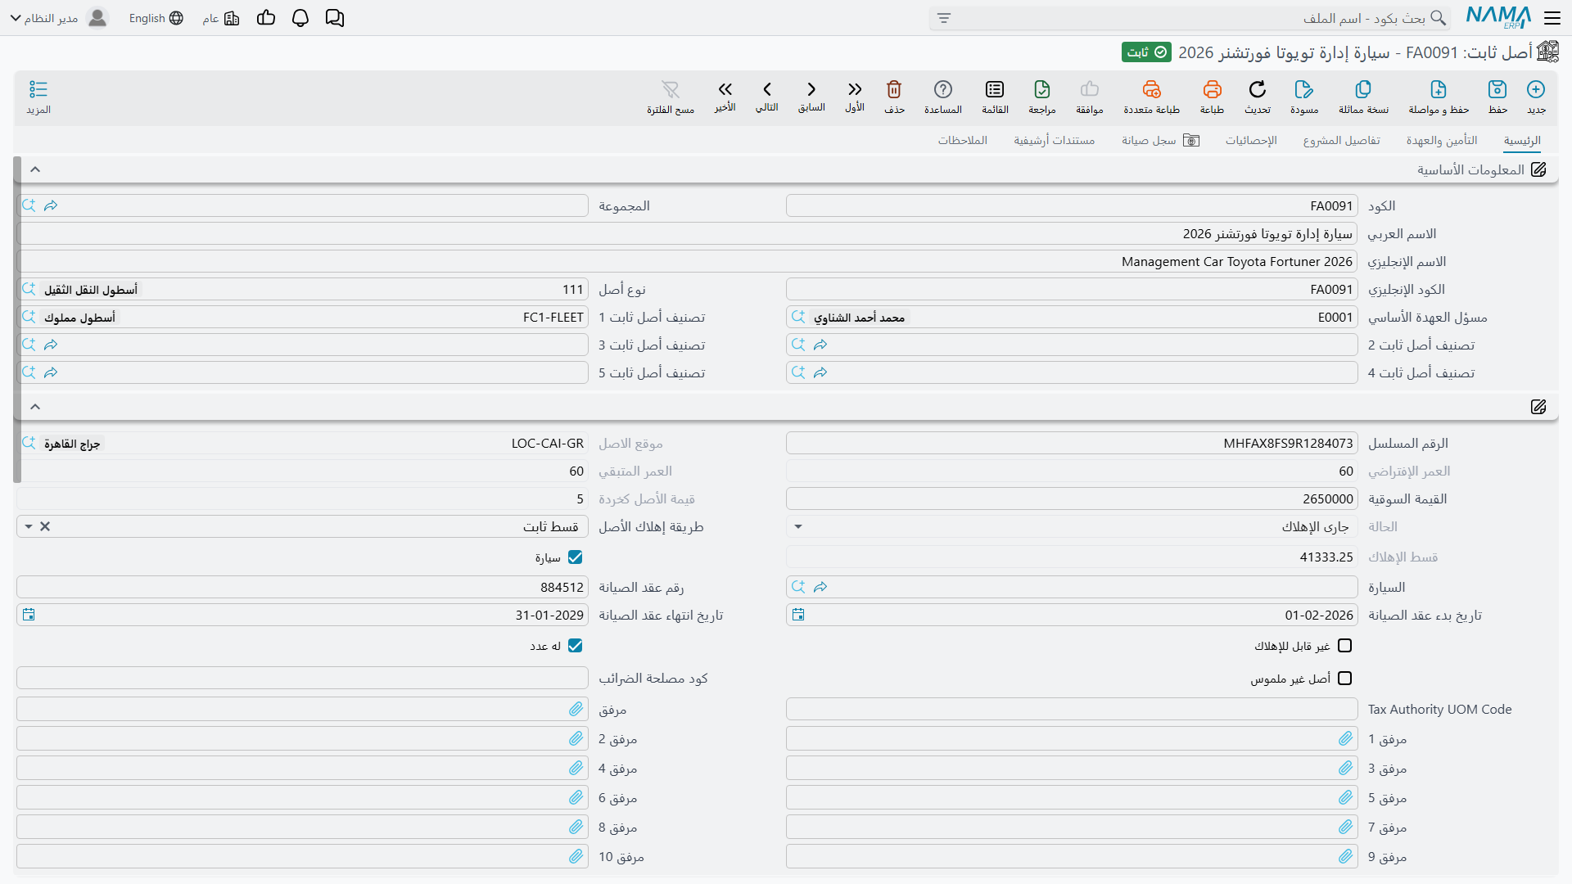
Task: Open the القائمة (List) view icon
Action: [x=995, y=89]
